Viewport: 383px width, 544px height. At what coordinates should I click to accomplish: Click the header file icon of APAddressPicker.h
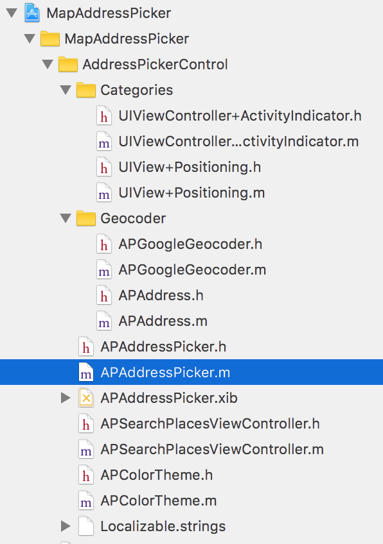86,346
